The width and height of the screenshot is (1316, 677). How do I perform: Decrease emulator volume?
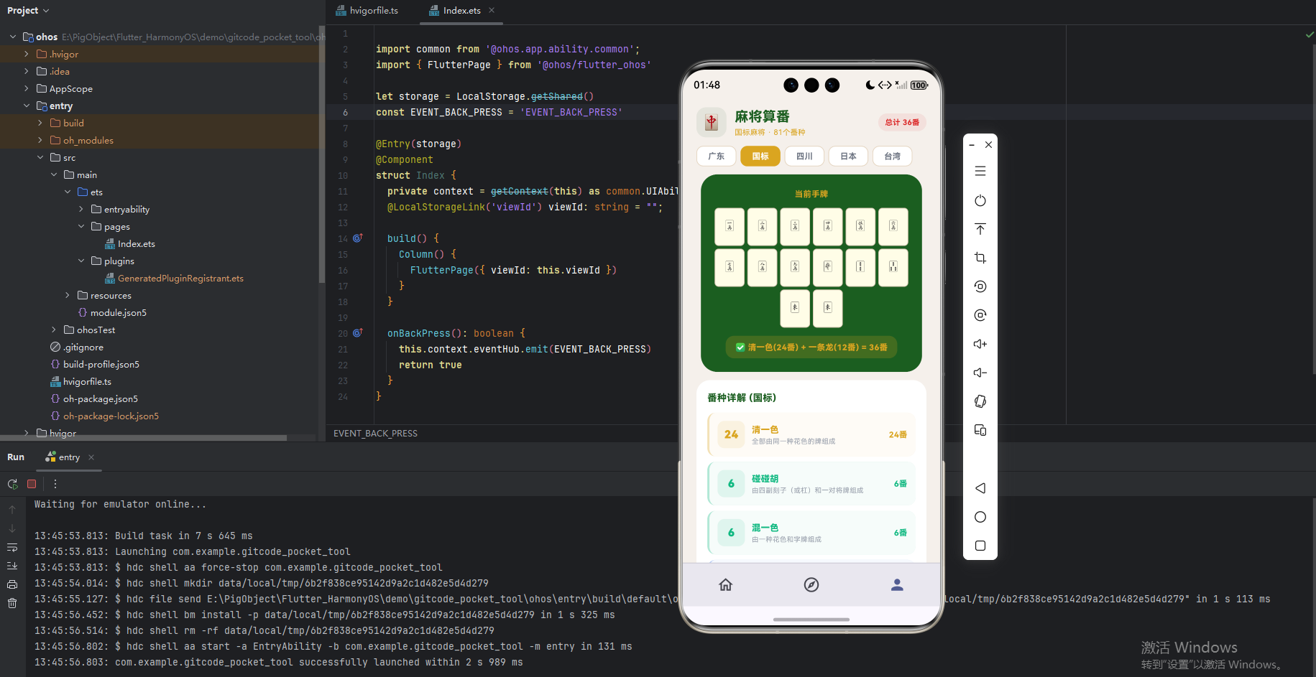980,373
